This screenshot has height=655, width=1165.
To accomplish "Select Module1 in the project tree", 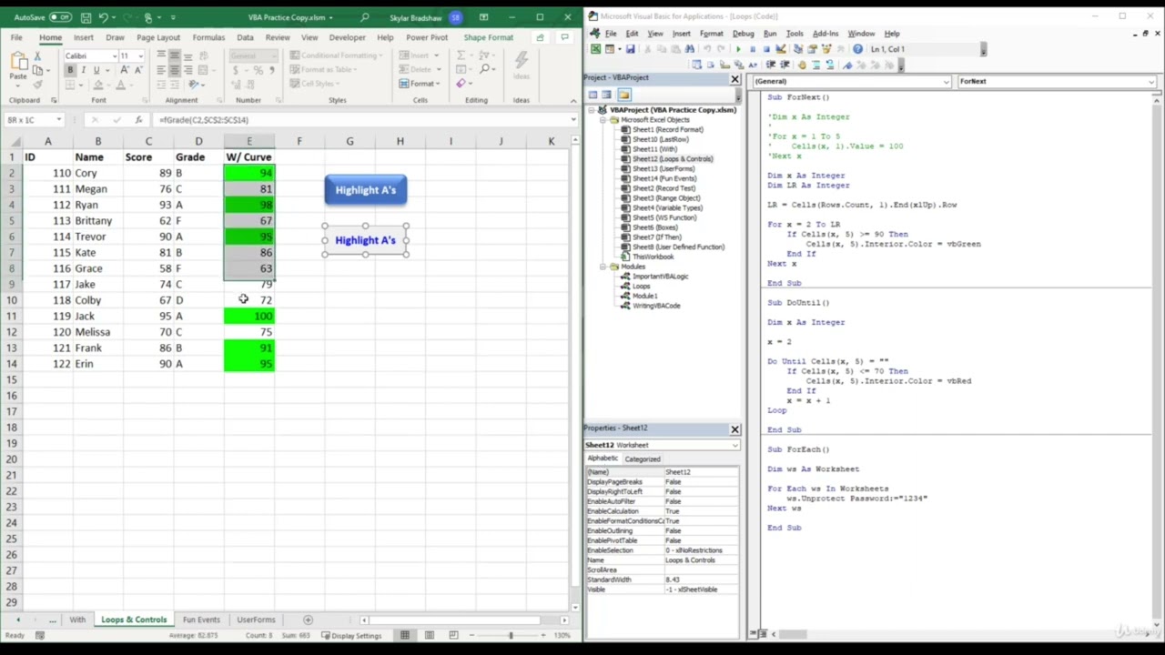I will (x=644, y=296).
